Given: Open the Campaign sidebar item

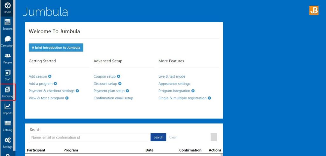Looking at the screenshot, I should coord(8,42).
